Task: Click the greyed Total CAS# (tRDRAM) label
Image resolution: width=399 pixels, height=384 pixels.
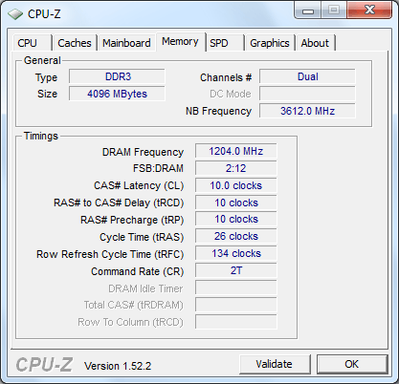Action: point(133,306)
